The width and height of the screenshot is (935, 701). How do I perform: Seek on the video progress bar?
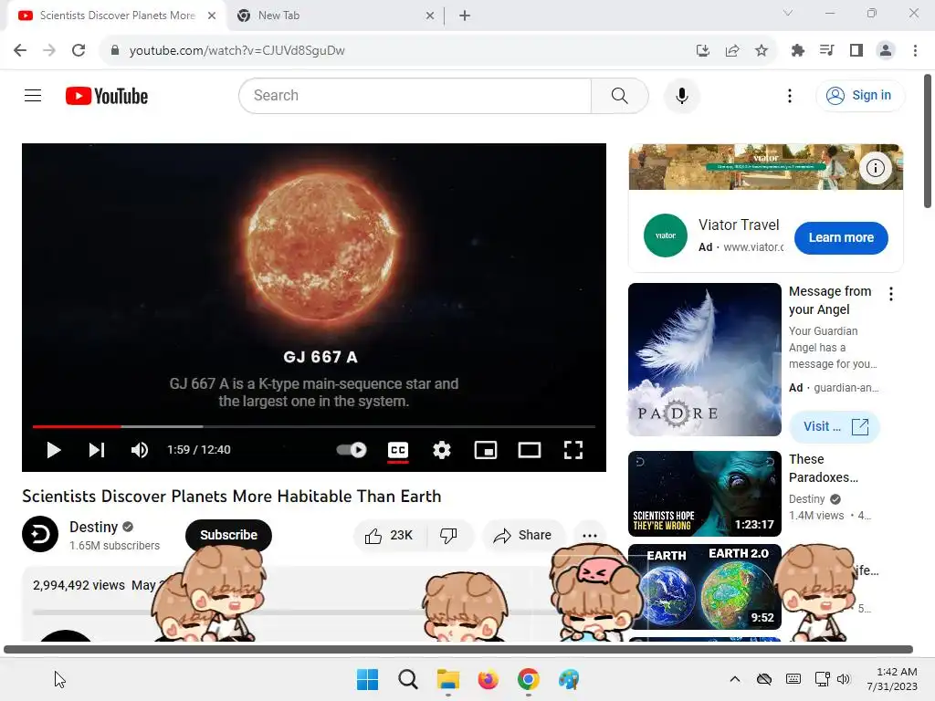tap(314, 427)
